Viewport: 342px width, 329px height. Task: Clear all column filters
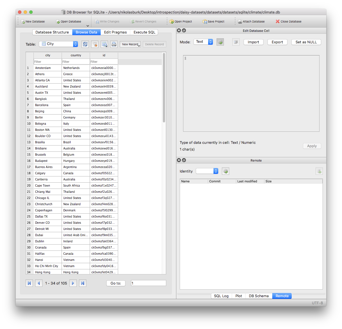95,44
